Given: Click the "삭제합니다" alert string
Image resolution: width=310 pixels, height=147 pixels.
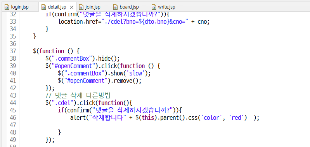Looking at the screenshot, I should coord(107,118).
